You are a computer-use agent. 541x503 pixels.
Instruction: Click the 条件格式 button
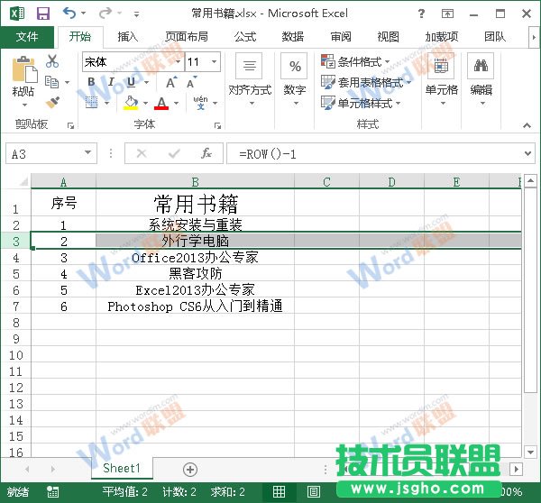coord(356,62)
